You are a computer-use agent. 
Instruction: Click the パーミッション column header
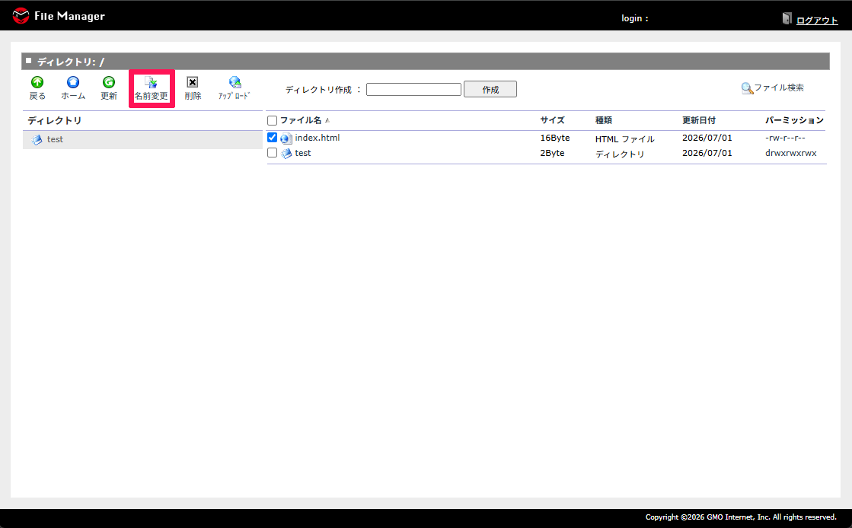[794, 120]
